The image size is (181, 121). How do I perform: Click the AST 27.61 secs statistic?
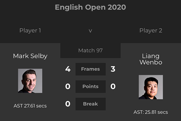30,106
